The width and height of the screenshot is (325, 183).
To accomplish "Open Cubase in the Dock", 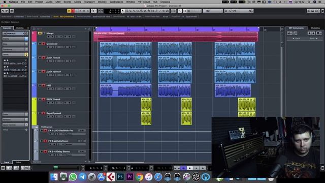I will pos(111,177).
